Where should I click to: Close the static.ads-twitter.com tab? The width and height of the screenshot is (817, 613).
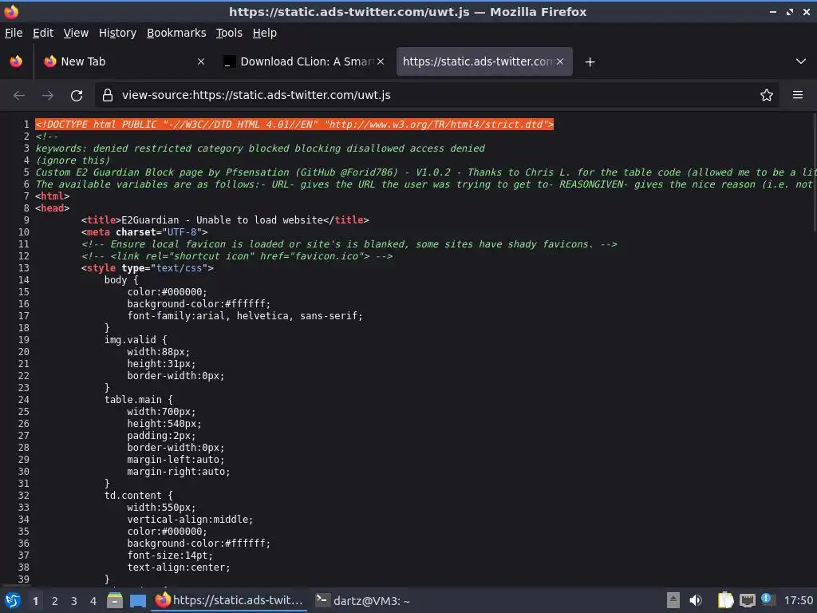[560, 61]
